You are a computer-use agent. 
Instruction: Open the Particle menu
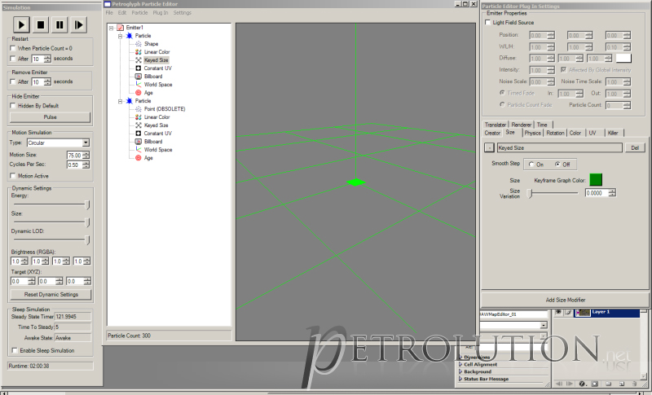click(139, 13)
